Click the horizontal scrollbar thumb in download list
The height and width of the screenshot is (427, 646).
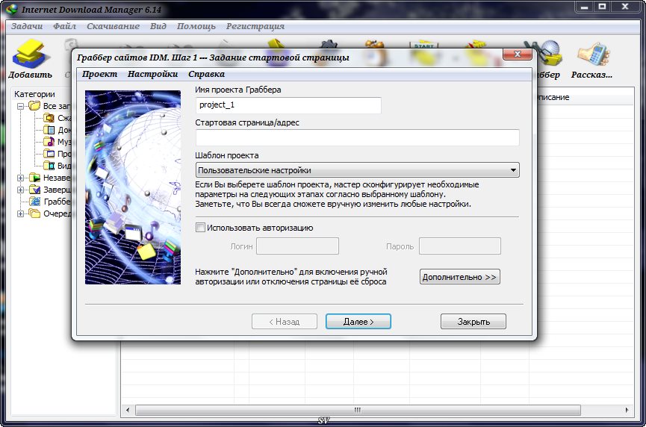tap(358, 410)
